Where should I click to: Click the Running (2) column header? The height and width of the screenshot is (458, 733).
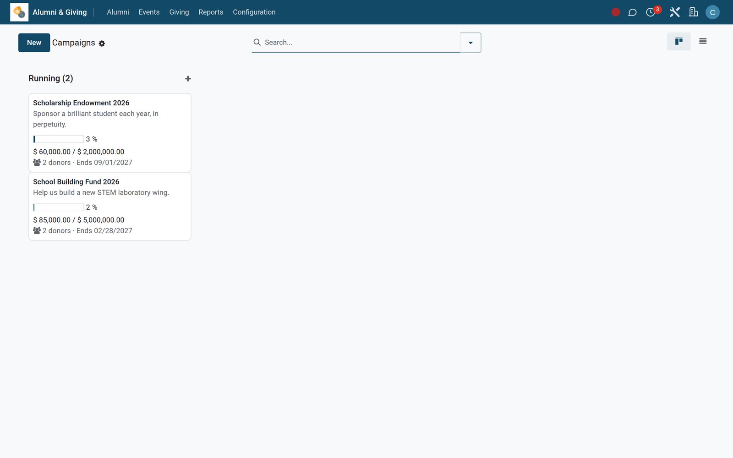click(x=51, y=78)
